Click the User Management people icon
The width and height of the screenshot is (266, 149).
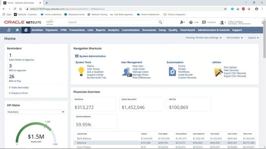[127, 72]
